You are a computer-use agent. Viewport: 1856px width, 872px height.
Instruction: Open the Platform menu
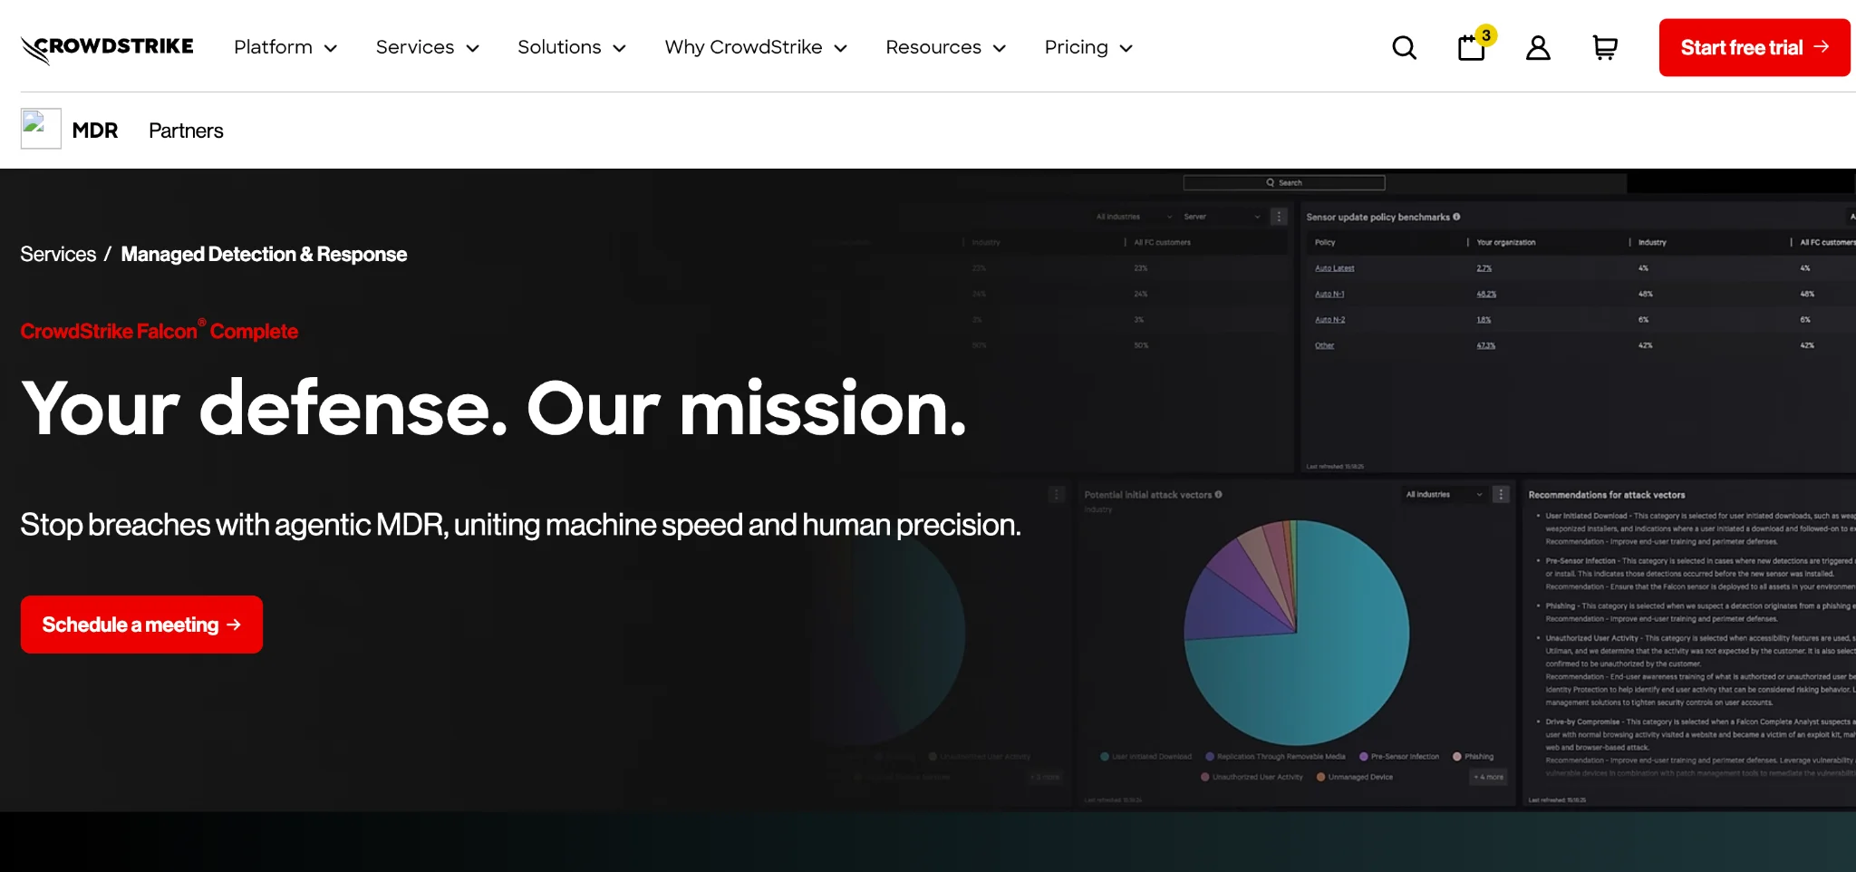pos(285,47)
